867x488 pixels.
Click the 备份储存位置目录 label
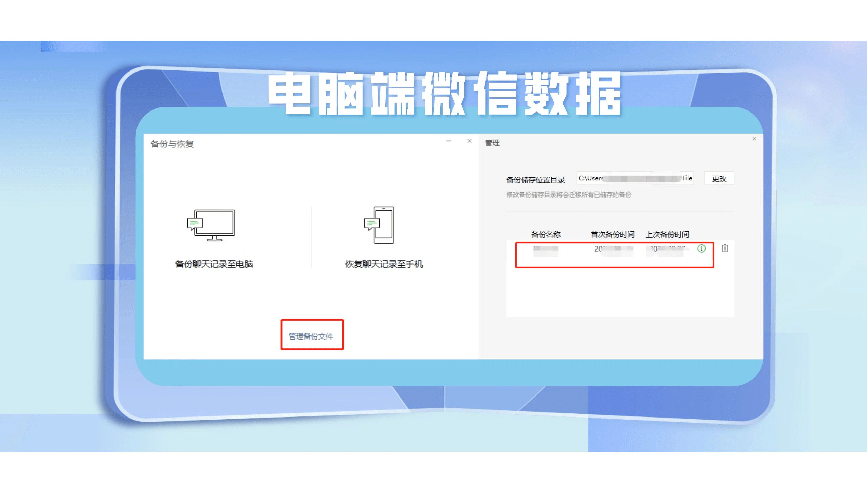[535, 180]
